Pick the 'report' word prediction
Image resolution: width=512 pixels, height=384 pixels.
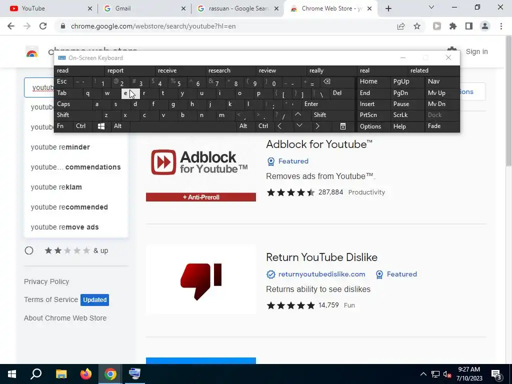[129, 70]
